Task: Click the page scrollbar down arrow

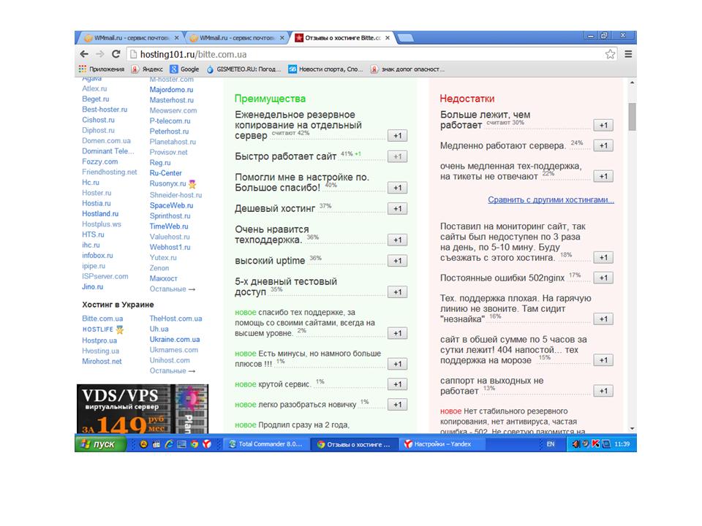Action: tap(632, 429)
